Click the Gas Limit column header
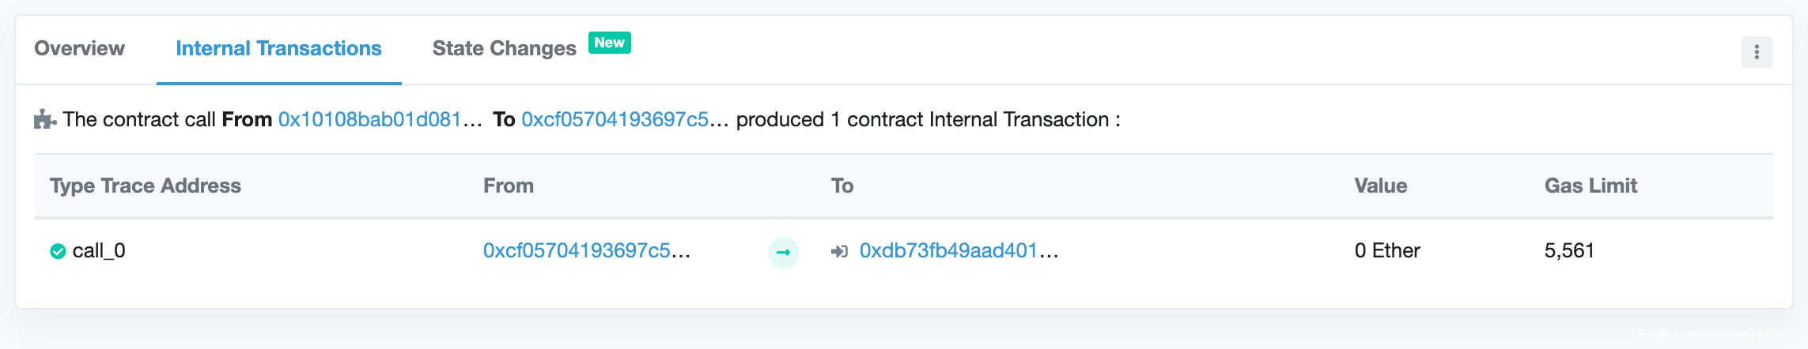Image resolution: width=1808 pixels, height=349 pixels. pyautogui.click(x=1591, y=186)
